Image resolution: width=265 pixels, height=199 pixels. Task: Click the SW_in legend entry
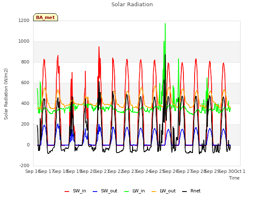pos(75,191)
